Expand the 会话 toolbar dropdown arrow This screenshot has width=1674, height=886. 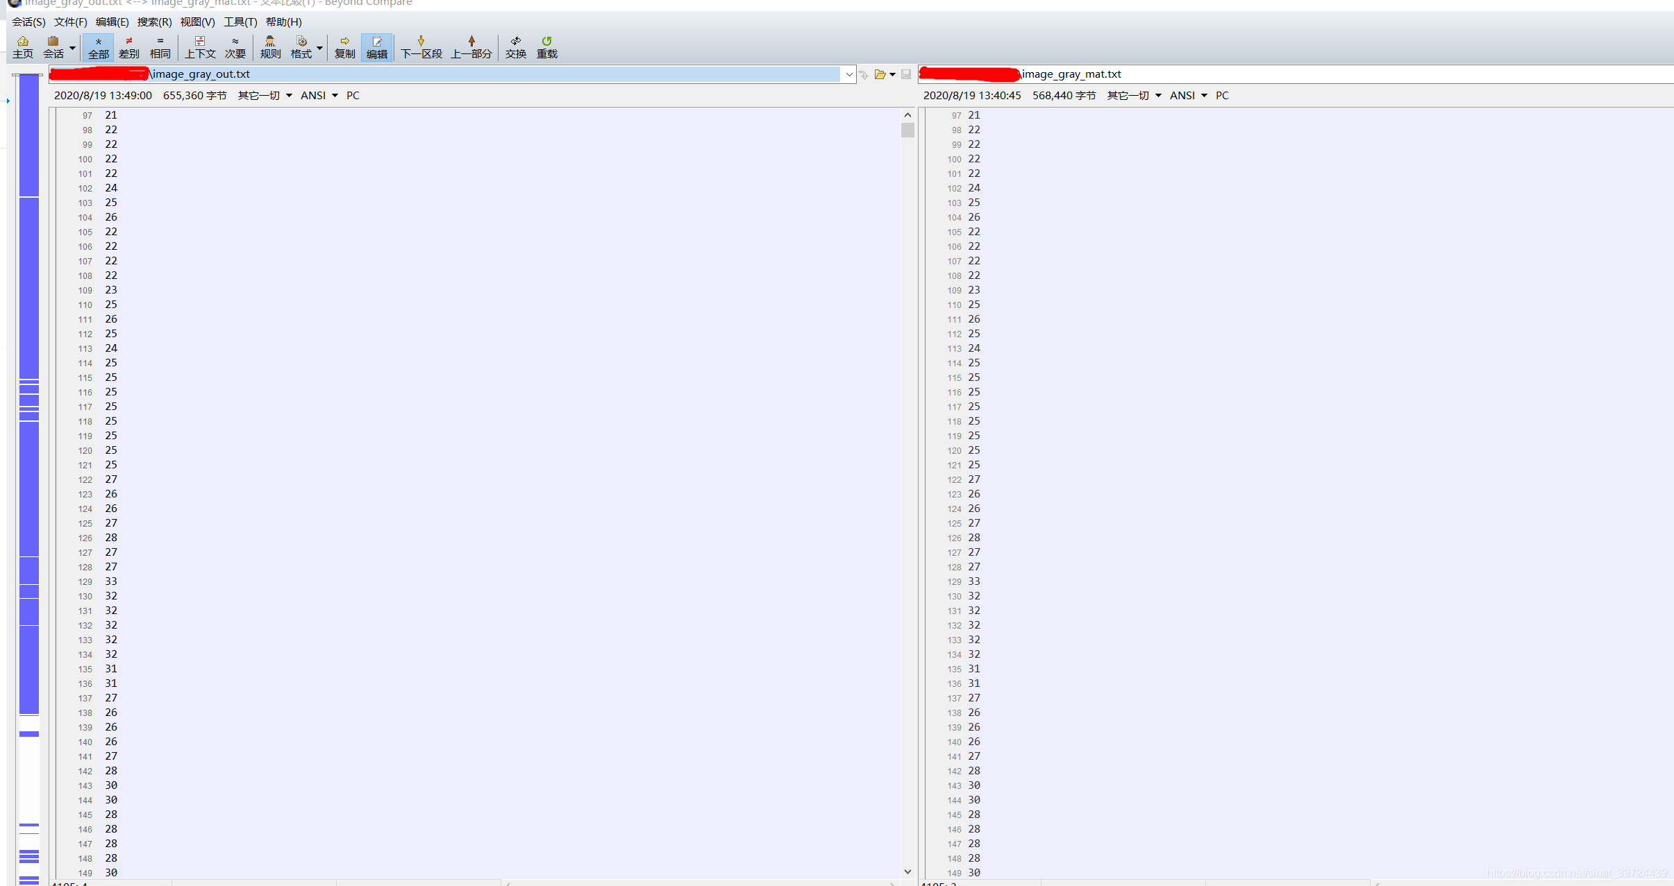click(x=72, y=48)
